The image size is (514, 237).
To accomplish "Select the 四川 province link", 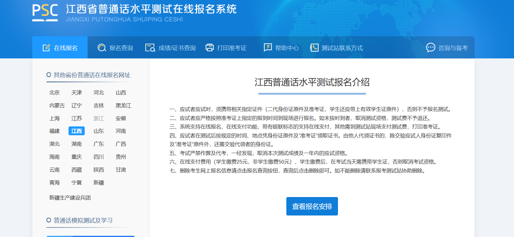I will [99, 157].
